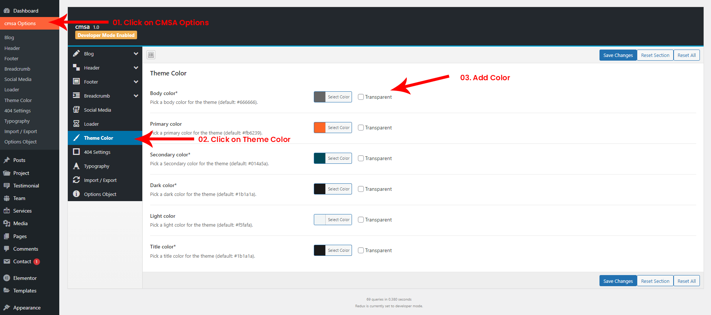Expand the Blog section chevron

click(136, 54)
